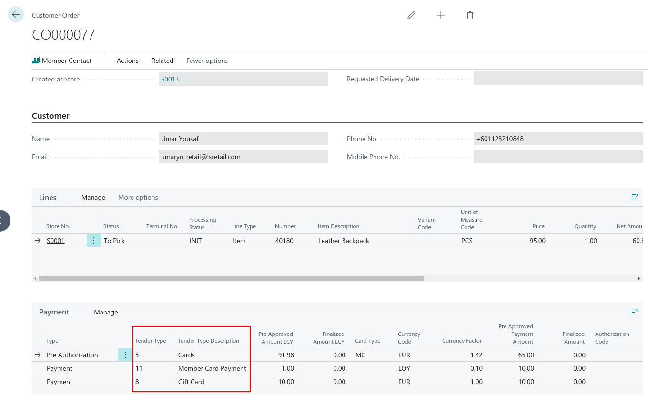
Task: Show More options in Lines section
Action: click(x=138, y=197)
